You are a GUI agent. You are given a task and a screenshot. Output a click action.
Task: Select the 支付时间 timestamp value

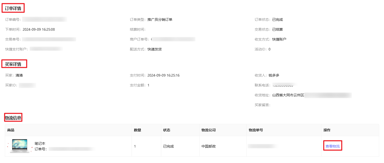[x=163, y=75]
